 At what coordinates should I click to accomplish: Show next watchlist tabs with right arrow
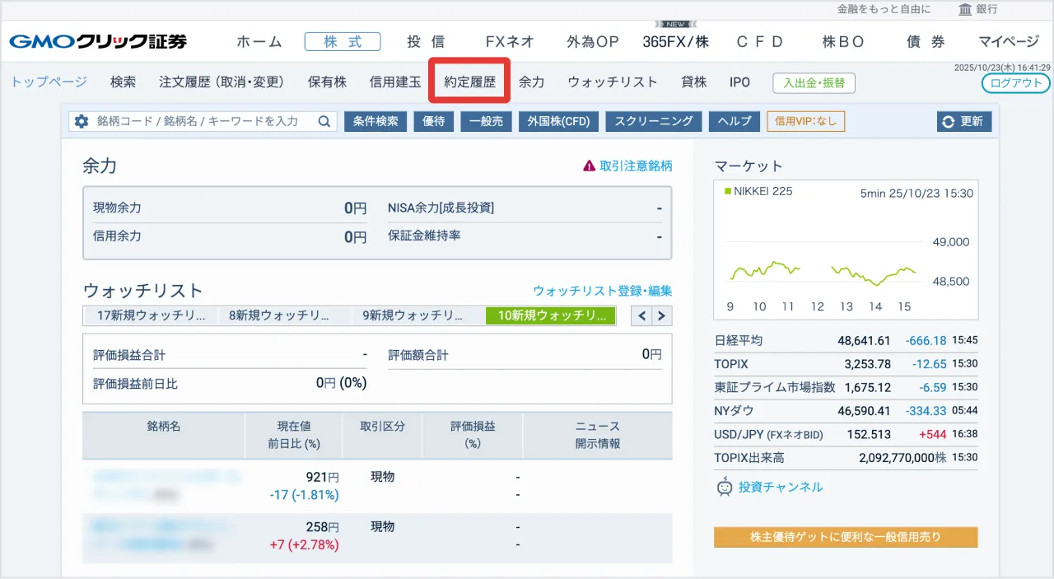click(663, 315)
